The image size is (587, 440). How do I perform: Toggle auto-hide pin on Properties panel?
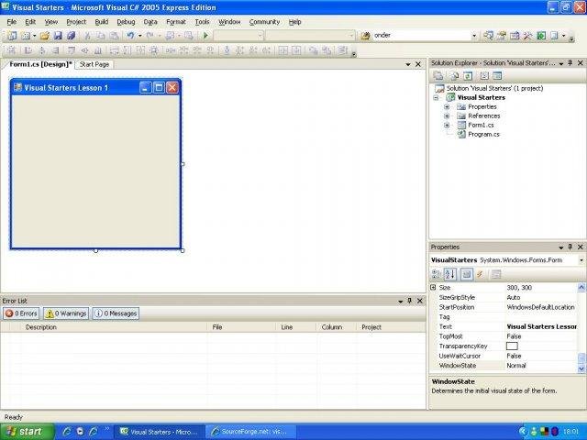click(x=570, y=247)
